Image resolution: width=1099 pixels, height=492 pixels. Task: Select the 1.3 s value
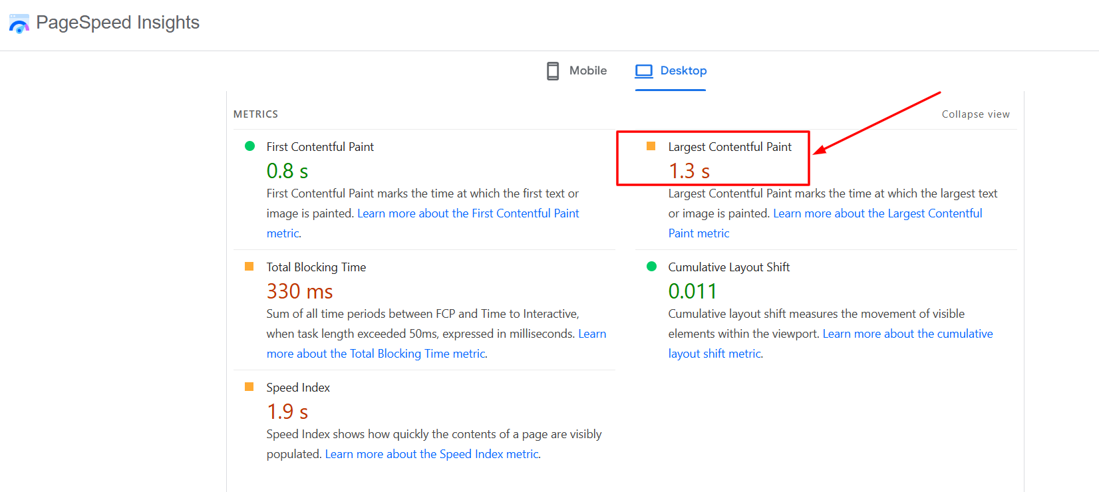689,171
